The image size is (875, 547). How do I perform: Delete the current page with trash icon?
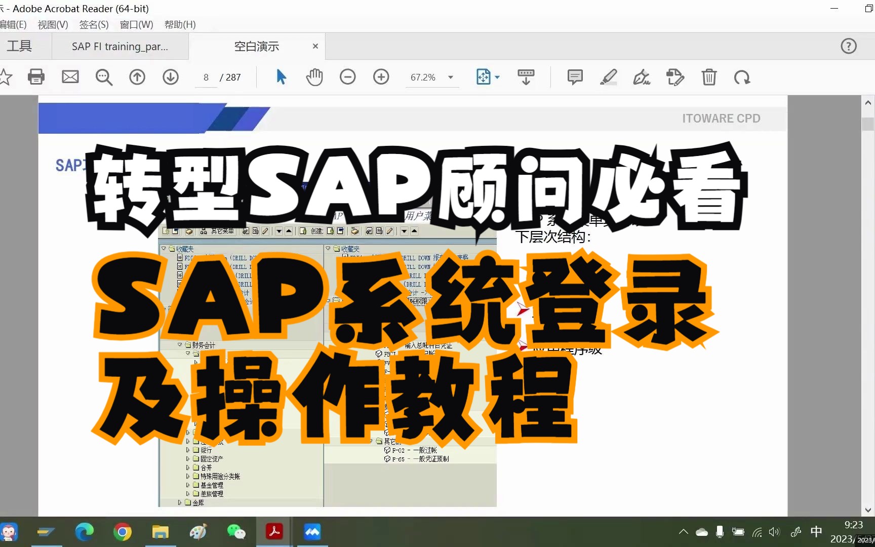(709, 77)
